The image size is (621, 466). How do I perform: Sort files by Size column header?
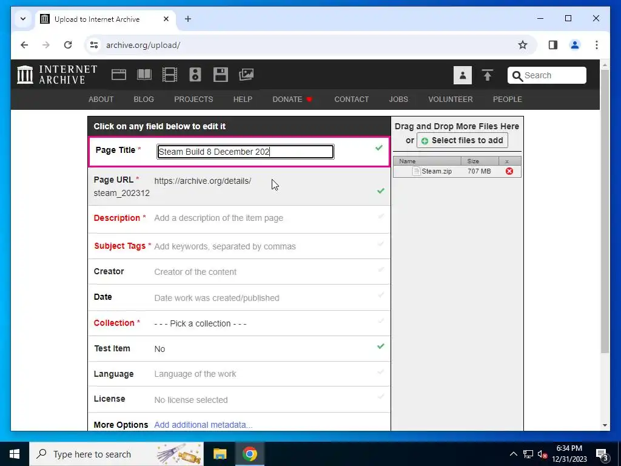480,161
